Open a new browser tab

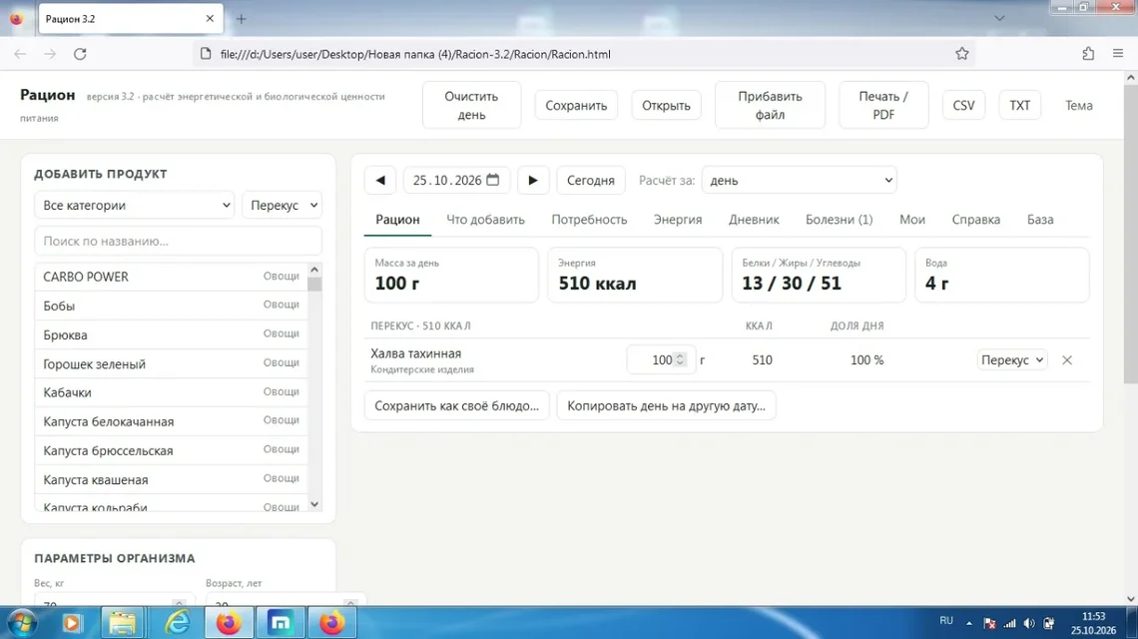[x=241, y=19]
